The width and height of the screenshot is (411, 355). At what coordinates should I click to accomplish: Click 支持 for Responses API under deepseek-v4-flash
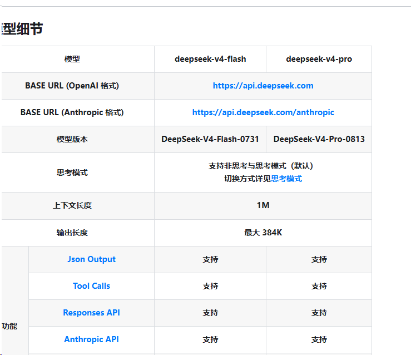coord(210,313)
